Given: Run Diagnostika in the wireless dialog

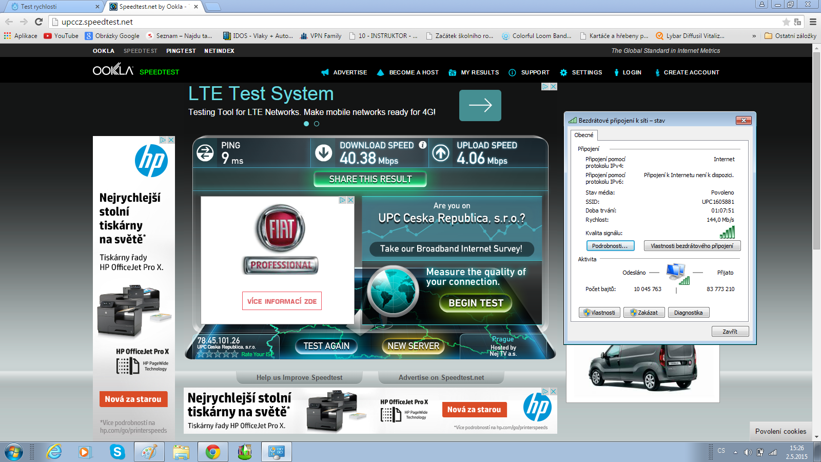Looking at the screenshot, I should 689,313.
